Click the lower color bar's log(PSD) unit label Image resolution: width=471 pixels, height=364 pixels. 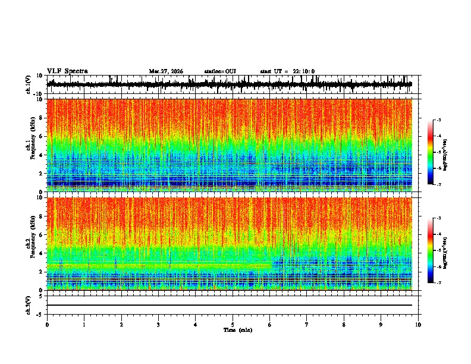point(445,253)
